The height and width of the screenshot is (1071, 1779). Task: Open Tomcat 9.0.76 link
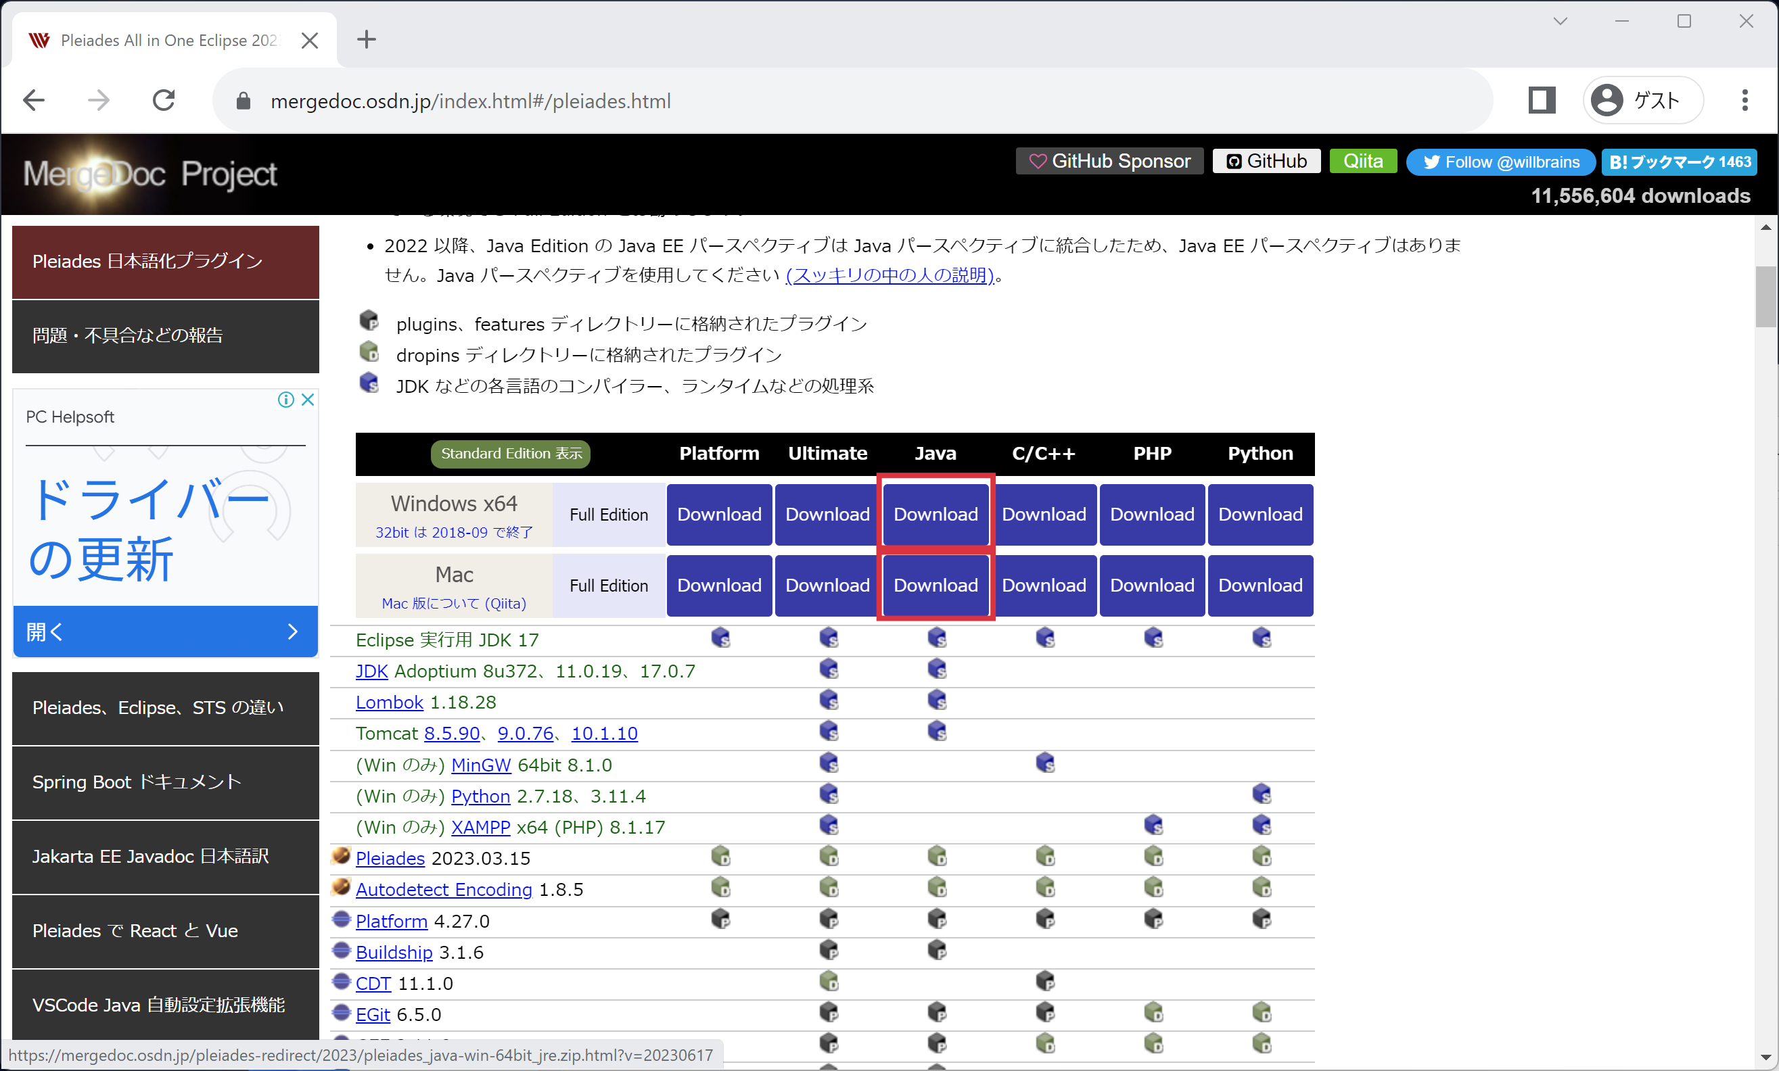click(526, 733)
